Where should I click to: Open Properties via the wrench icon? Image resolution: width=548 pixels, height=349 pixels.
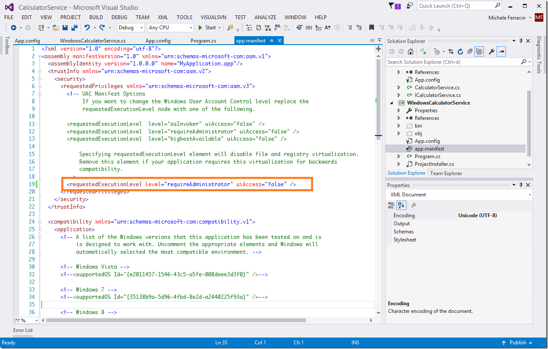pyautogui.click(x=491, y=51)
